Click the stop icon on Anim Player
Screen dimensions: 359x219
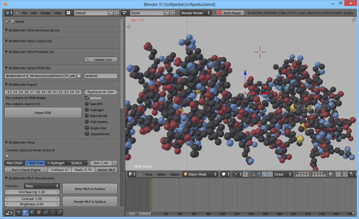point(219,13)
